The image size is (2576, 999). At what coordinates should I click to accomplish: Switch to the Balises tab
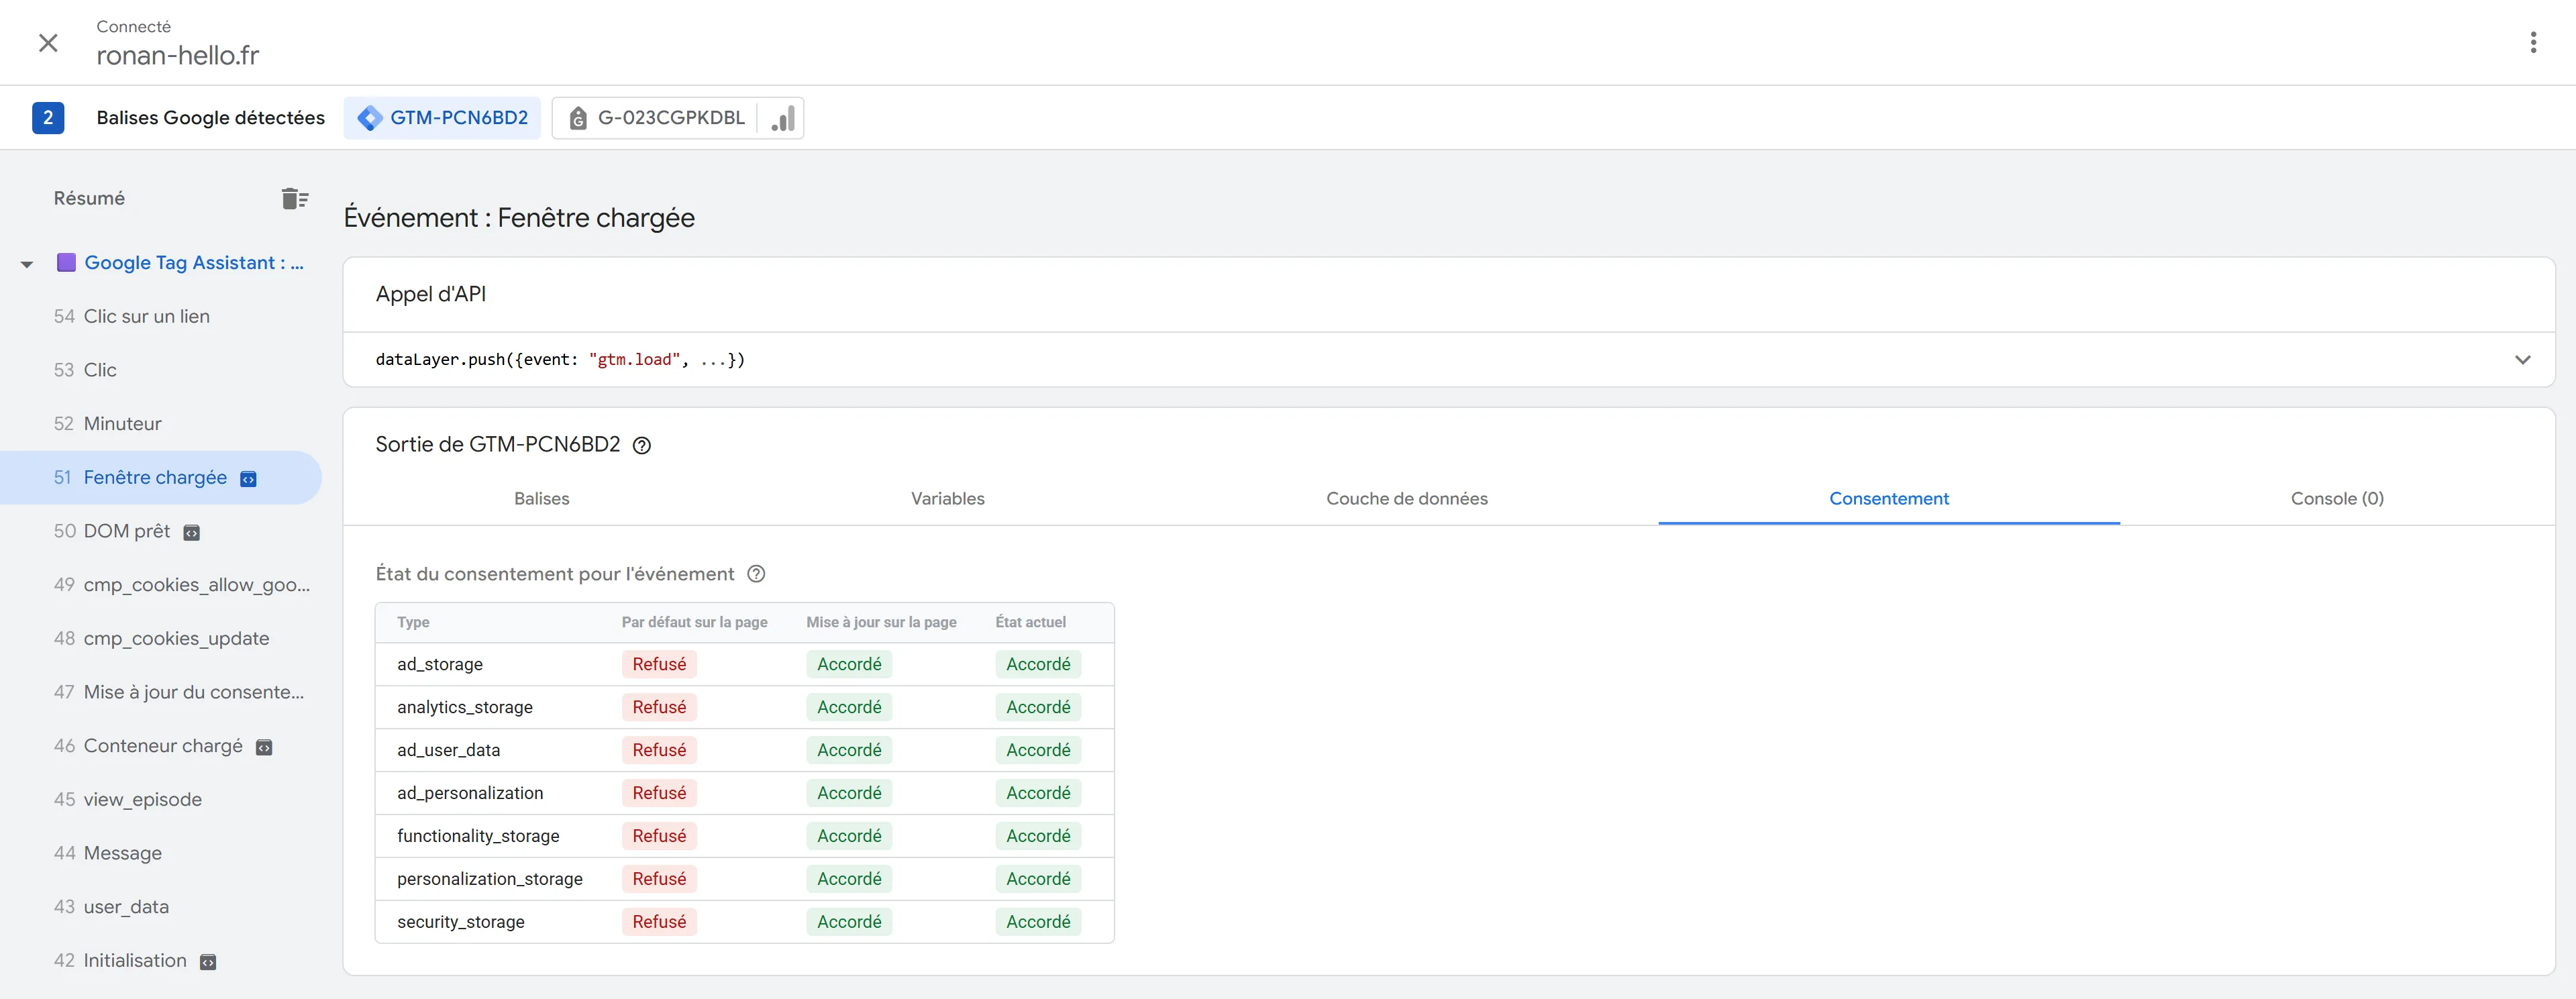tap(542, 498)
